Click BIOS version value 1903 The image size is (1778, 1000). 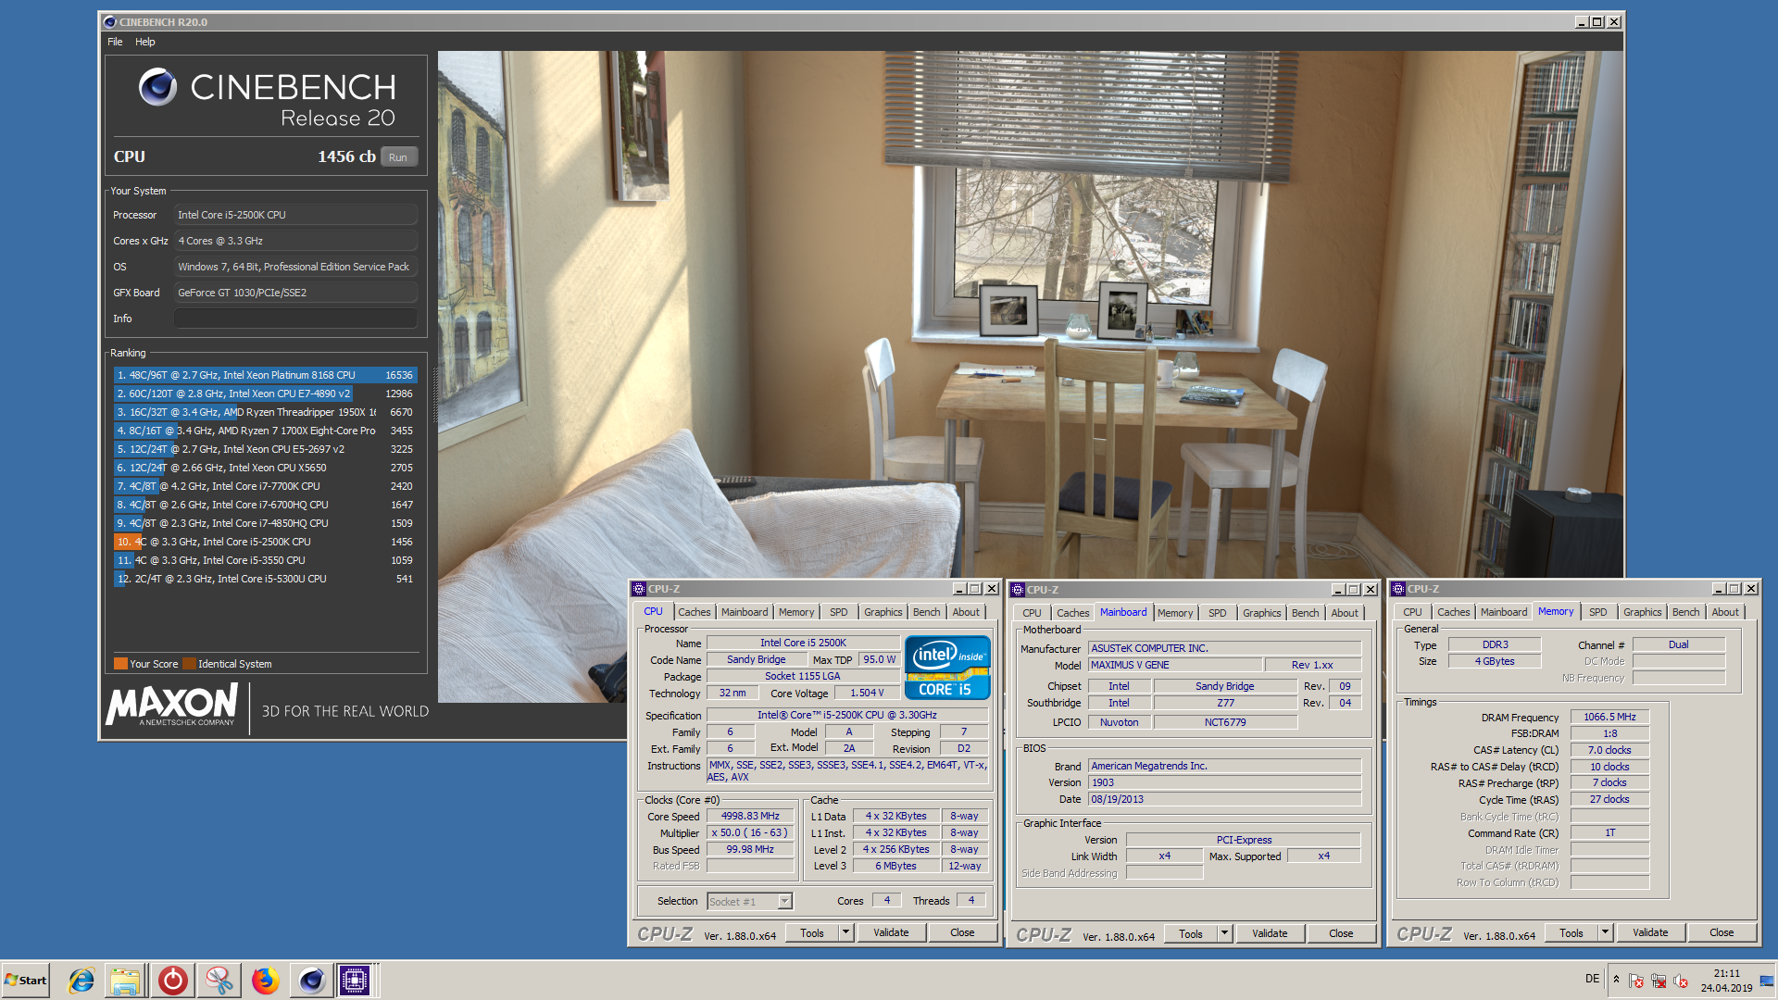1224,782
